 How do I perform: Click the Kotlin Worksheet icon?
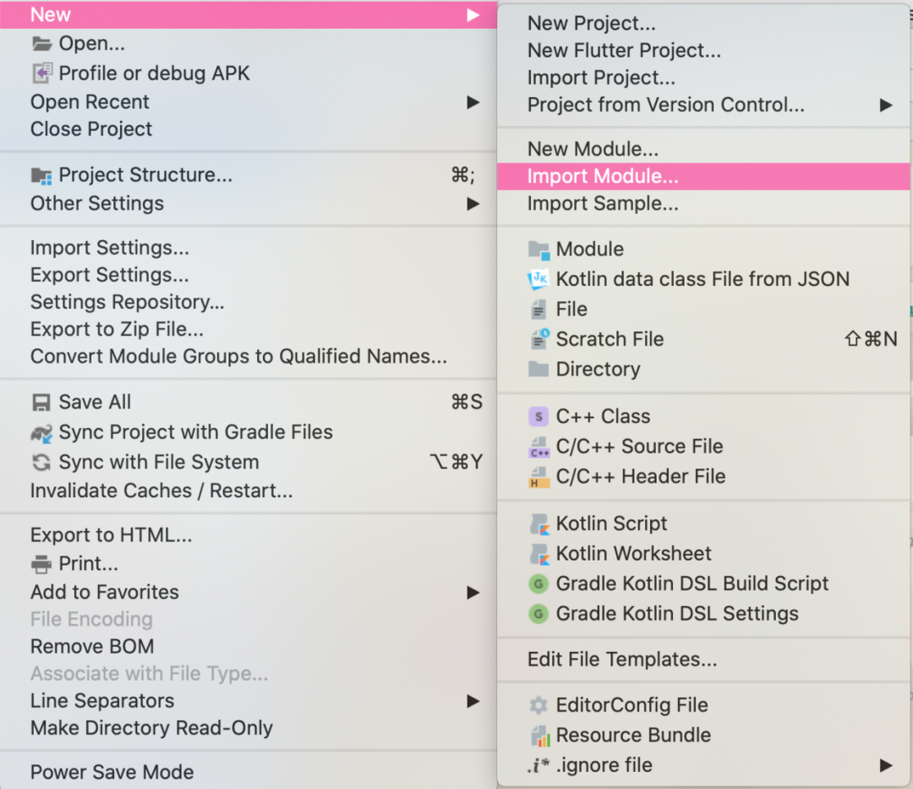[x=539, y=554]
